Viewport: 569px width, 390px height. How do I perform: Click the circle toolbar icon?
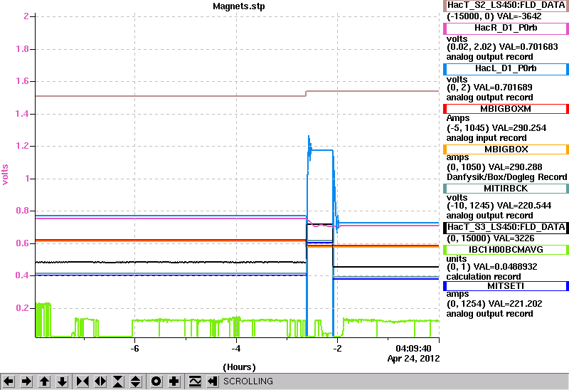click(156, 381)
